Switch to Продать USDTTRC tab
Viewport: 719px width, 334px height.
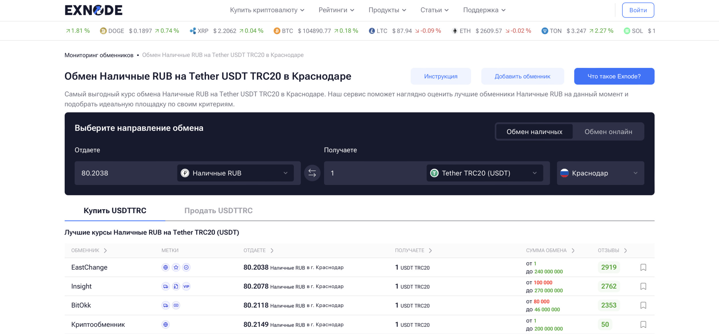(218, 211)
